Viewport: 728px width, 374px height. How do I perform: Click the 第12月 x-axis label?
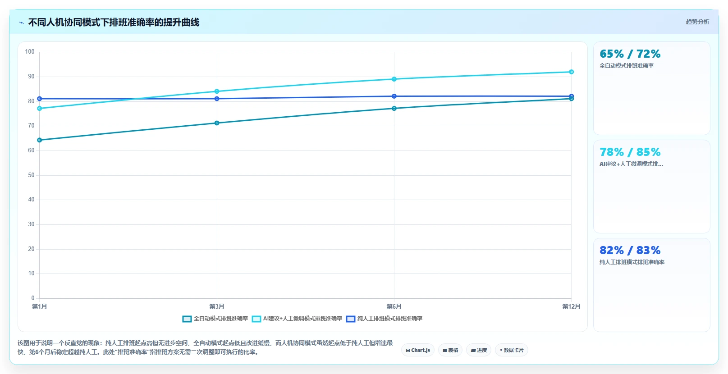(x=571, y=306)
